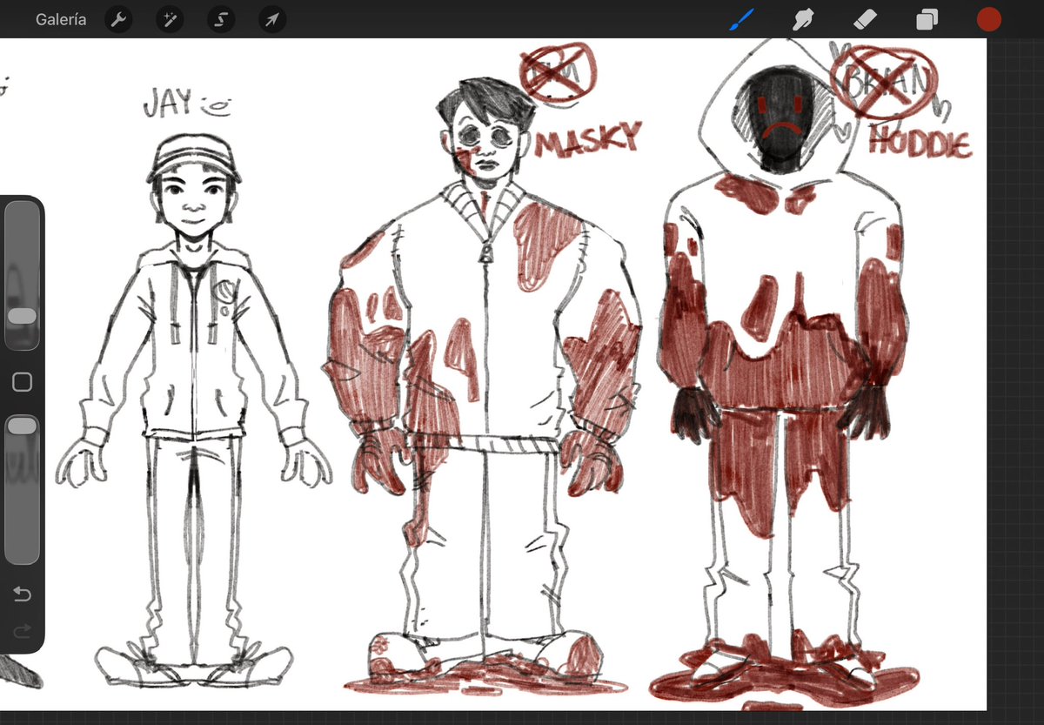The width and height of the screenshot is (1044, 725).
Task: Open the Layers panel
Action: tap(927, 19)
